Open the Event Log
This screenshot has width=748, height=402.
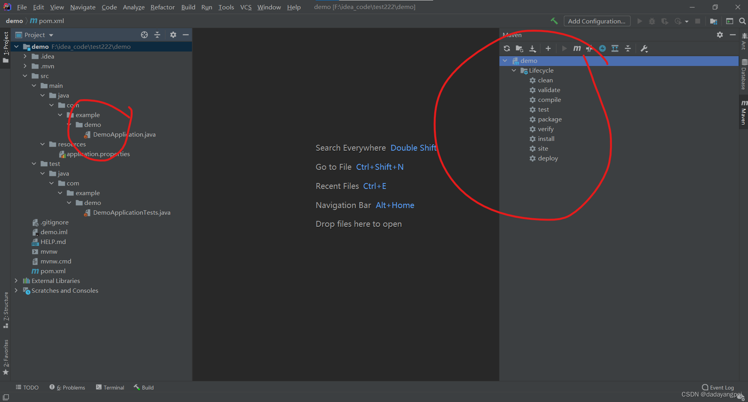(718, 387)
